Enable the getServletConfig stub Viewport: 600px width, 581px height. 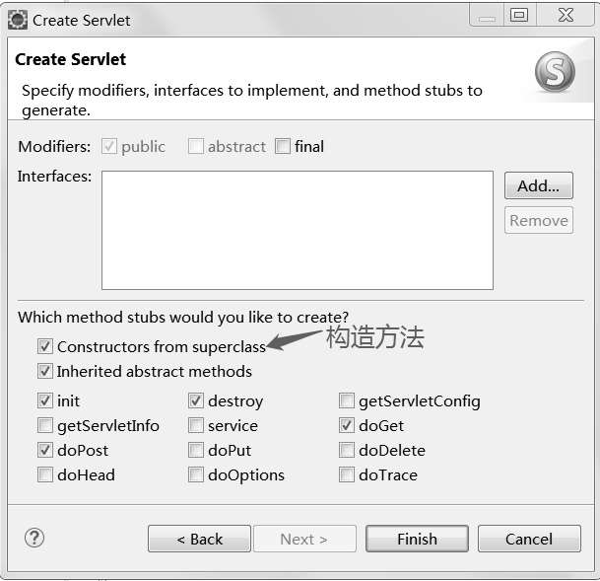(x=347, y=401)
